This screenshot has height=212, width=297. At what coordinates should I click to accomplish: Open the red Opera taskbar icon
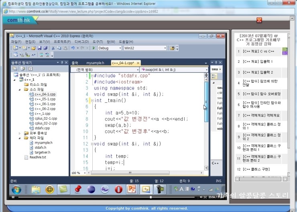point(118,189)
